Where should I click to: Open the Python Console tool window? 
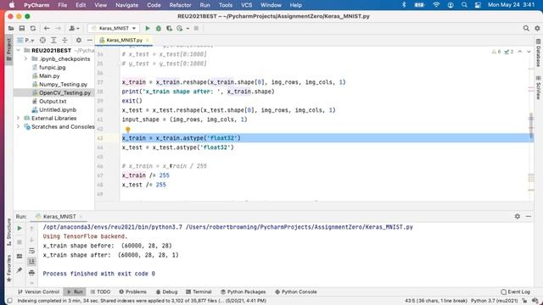click(296, 291)
